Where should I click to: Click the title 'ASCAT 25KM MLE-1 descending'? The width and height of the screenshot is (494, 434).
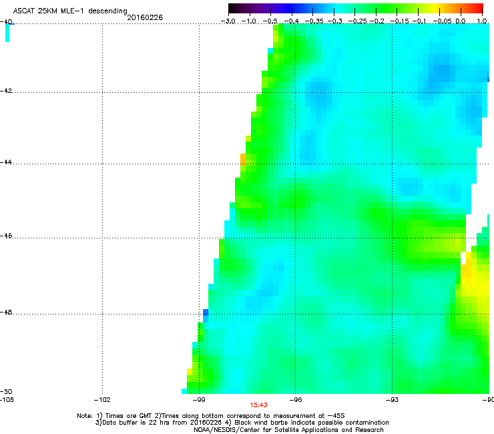coord(70,11)
